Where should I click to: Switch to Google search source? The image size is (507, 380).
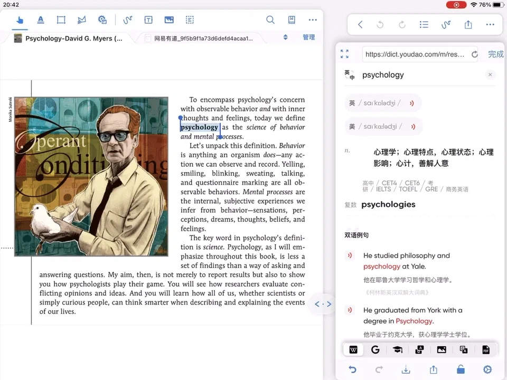pyautogui.click(x=375, y=349)
